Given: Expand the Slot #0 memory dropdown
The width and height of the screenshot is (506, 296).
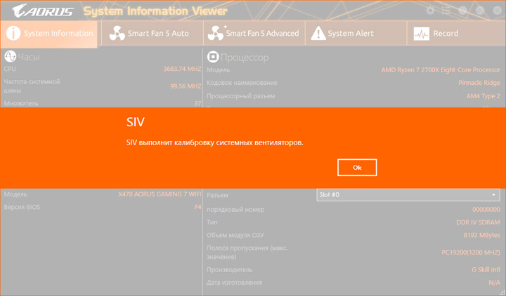Looking at the screenshot, I should coord(408,195).
